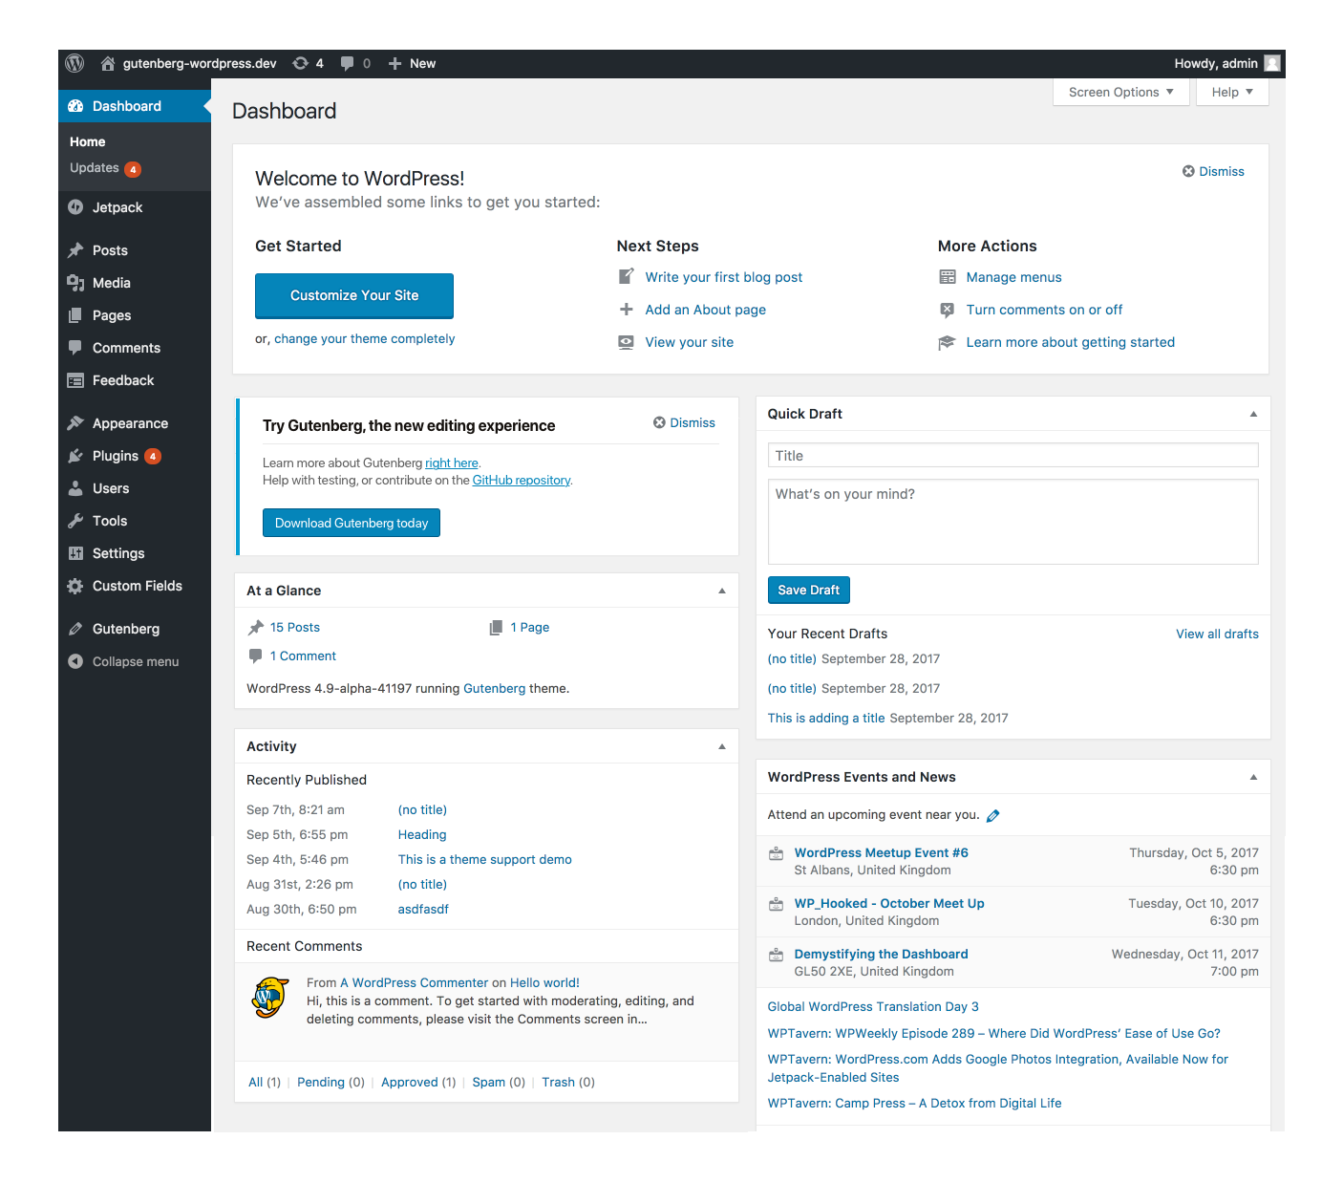The image size is (1343, 1183).
Task: Open the Pending (0) comments filter
Action: (330, 1083)
